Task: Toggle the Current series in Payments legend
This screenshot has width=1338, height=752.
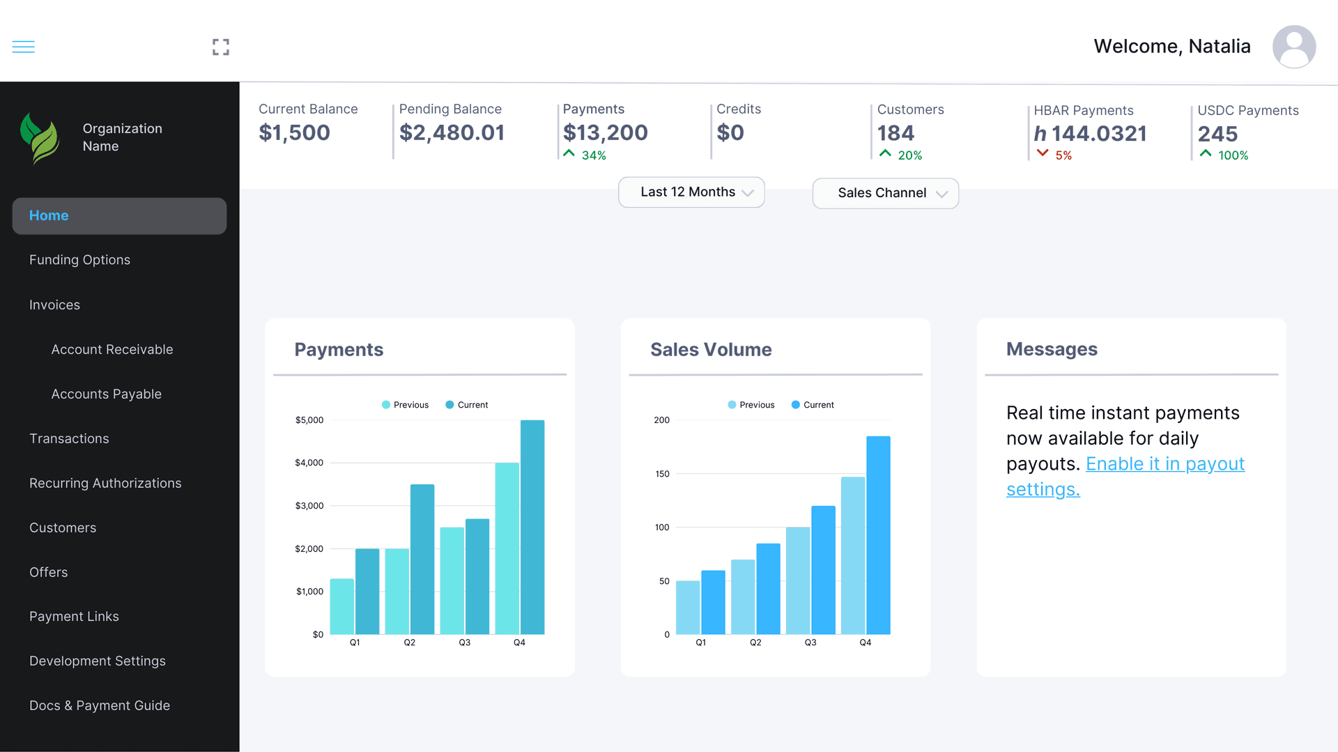Action: [467, 404]
